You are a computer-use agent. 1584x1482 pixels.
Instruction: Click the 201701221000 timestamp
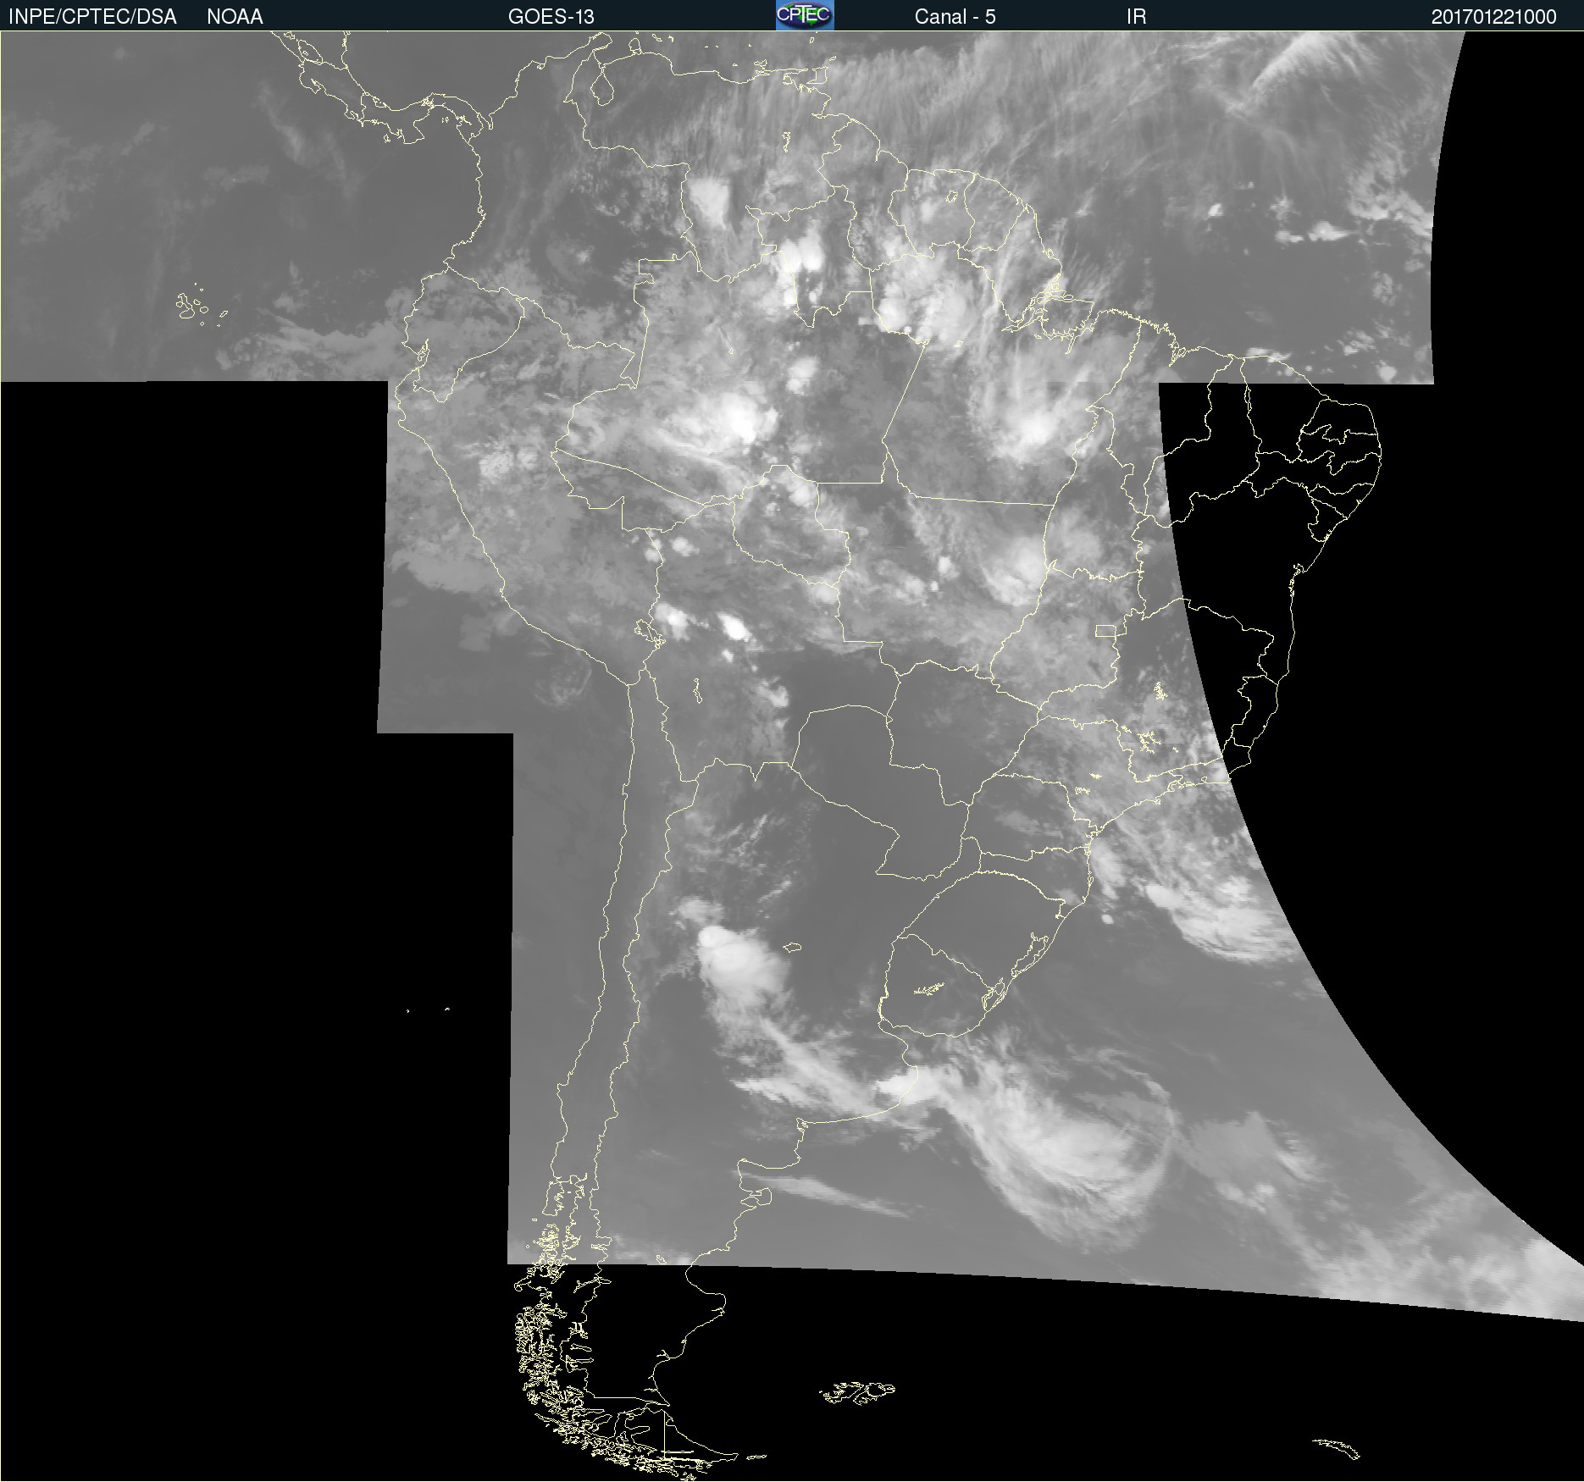coord(1493,16)
